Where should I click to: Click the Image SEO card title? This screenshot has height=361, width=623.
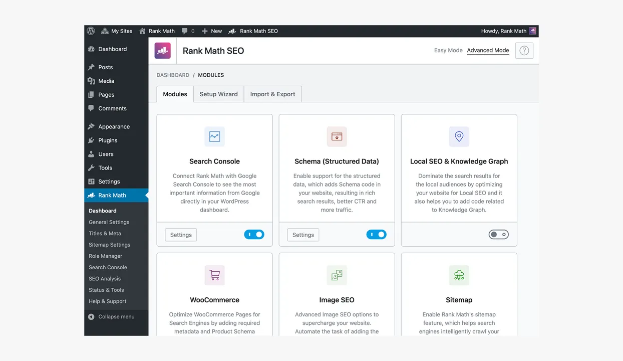[x=337, y=300]
